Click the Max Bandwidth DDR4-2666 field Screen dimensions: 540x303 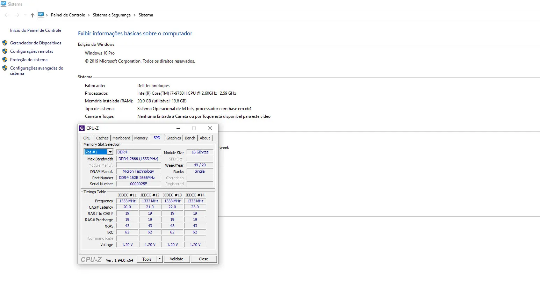pyautogui.click(x=138, y=159)
